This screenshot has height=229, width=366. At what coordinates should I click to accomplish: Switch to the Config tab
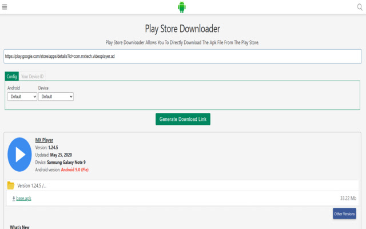11,76
